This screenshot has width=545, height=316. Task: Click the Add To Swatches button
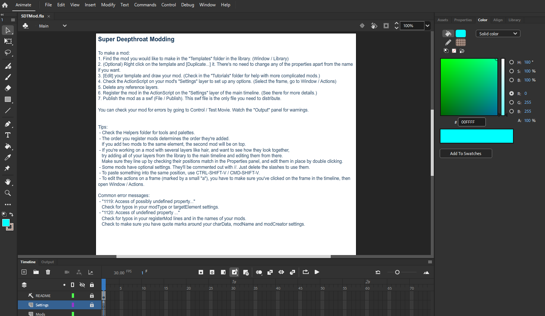466,154
